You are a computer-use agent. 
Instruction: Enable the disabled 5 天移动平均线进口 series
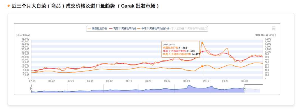(x=198, y=28)
